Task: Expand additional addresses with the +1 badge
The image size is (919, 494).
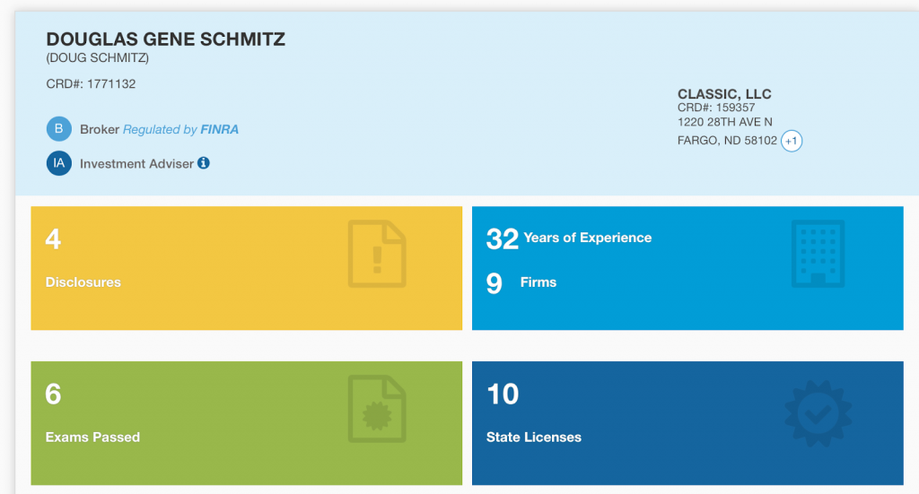Action: (x=791, y=142)
